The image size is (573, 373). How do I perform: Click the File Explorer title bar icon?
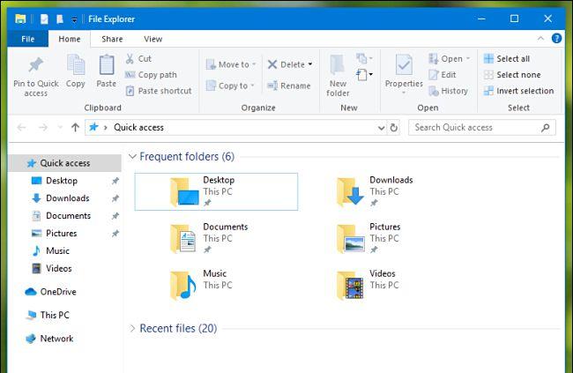click(20, 19)
